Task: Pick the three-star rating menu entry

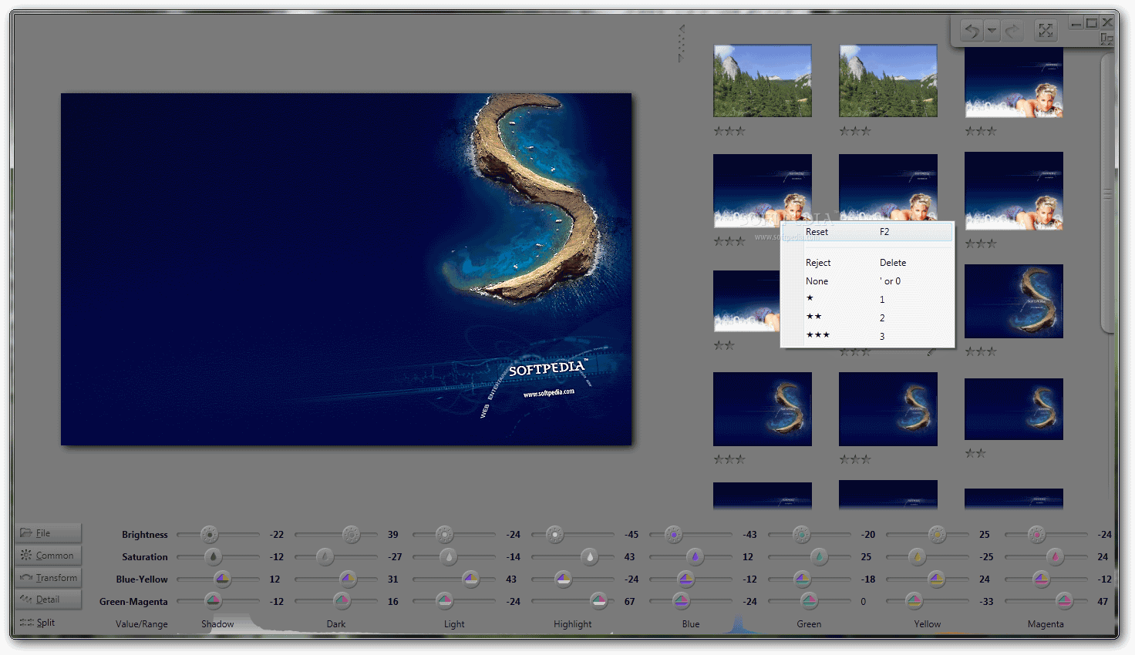Action: pos(867,336)
